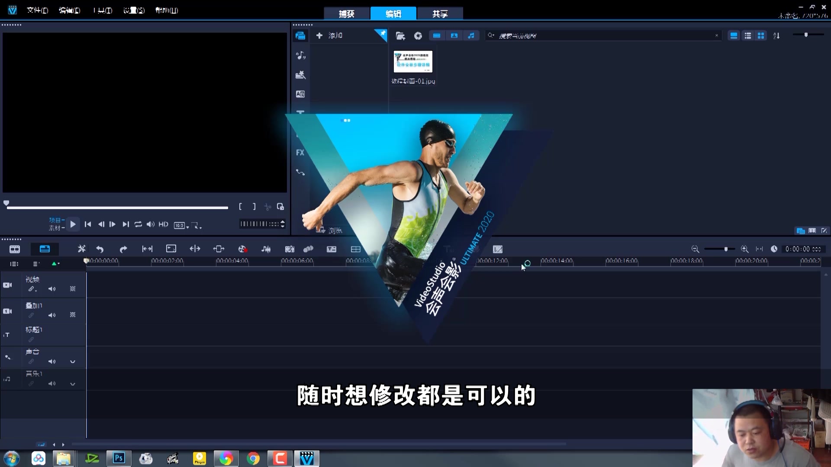The image size is (831, 467).
Task: Mute the 视频 track with its speaker icon
Action: (x=52, y=289)
